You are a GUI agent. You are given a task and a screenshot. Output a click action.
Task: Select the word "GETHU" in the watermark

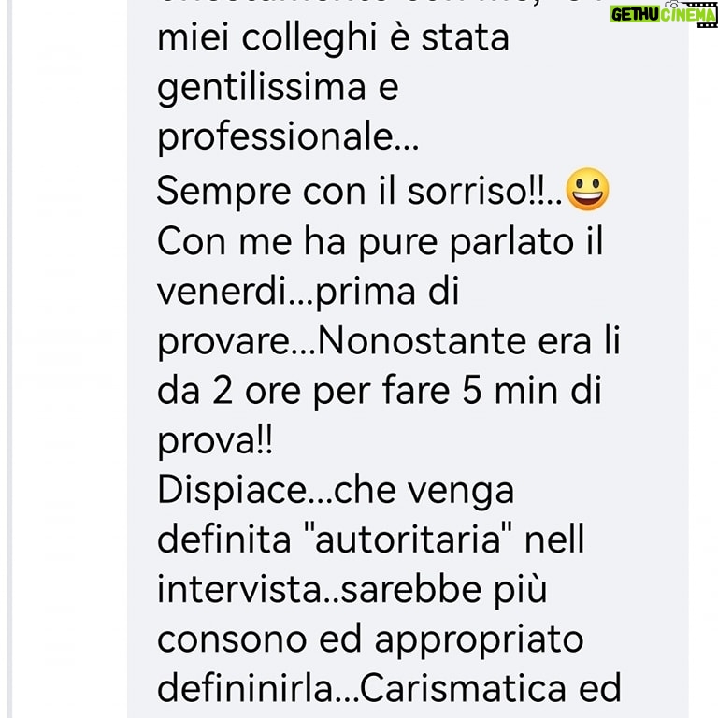point(635,15)
